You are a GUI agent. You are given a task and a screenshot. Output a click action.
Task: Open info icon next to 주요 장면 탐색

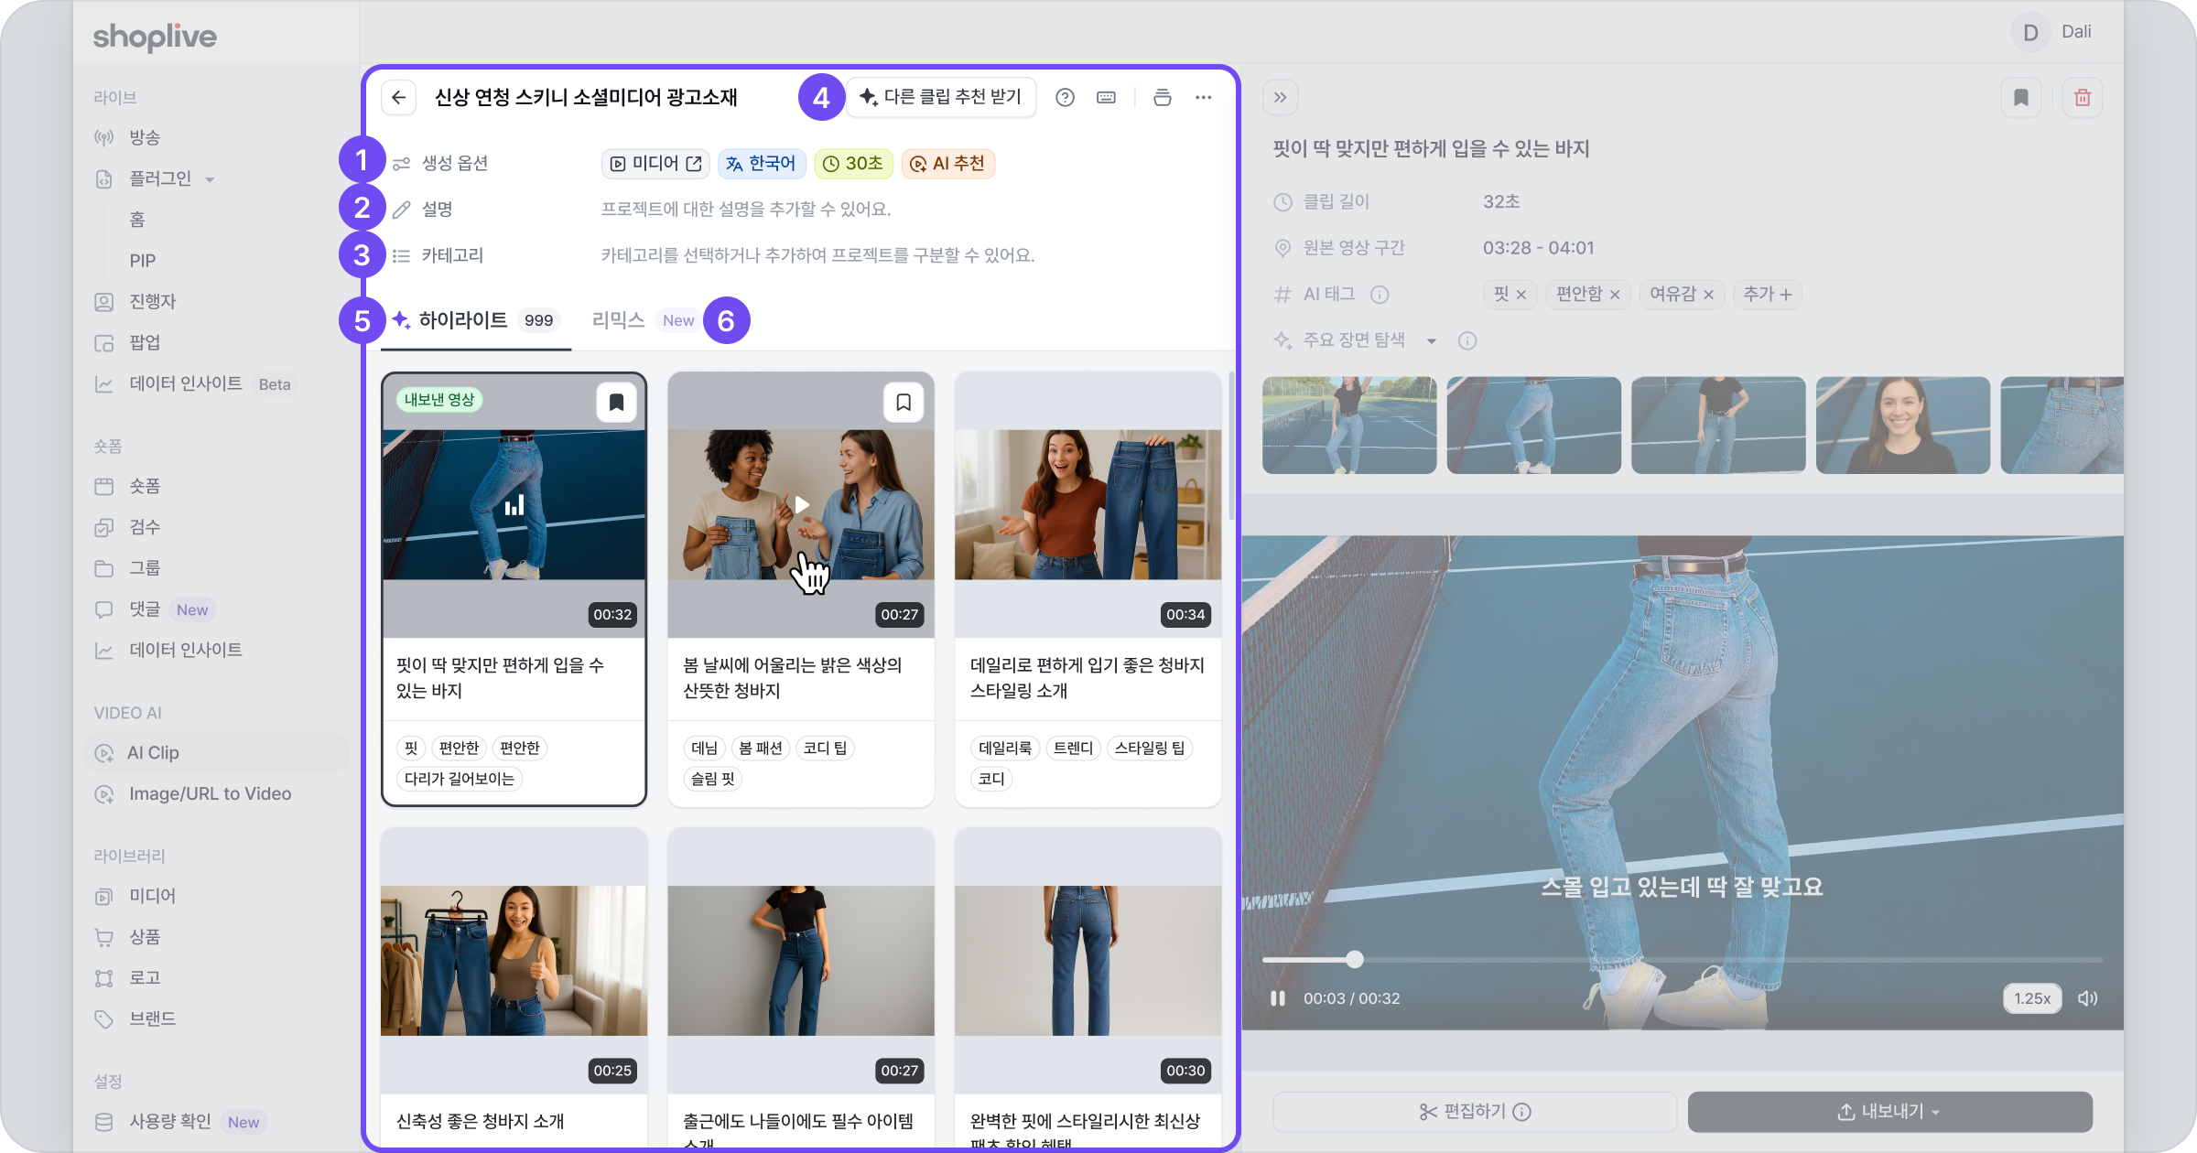coord(1467,340)
